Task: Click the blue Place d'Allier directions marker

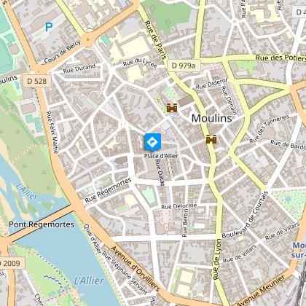Action: 153,142
